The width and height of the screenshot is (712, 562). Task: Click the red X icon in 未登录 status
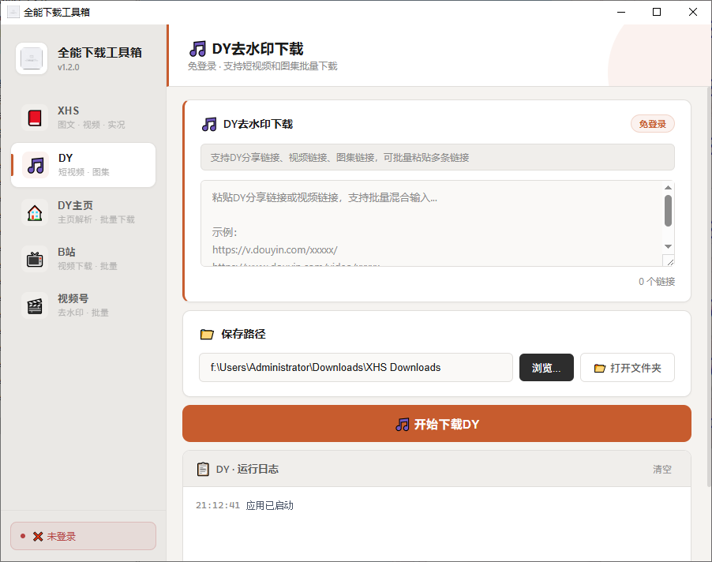coord(38,537)
